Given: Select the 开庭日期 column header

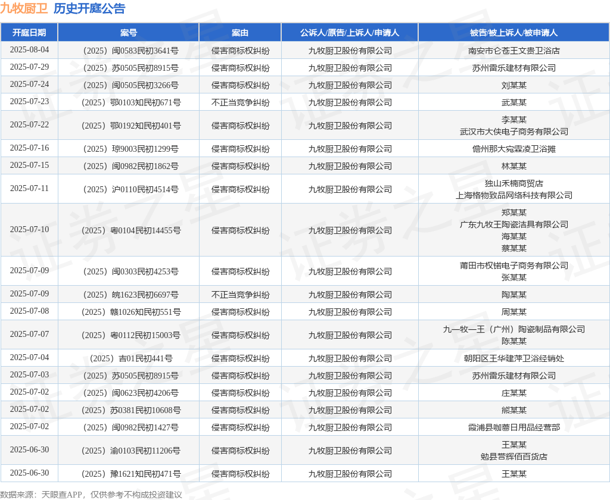Looking at the screenshot, I should pyautogui.click(x=29, y=33).
